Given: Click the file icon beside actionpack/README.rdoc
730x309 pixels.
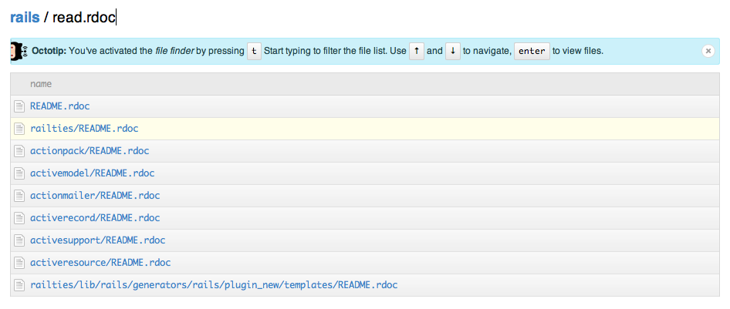Looking at the screenshot, I should 19,151.
